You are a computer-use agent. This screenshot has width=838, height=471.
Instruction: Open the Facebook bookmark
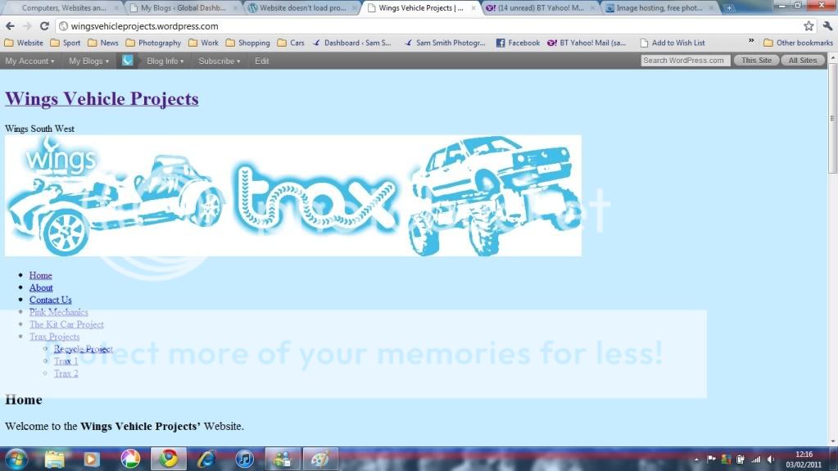coord(518,43)
